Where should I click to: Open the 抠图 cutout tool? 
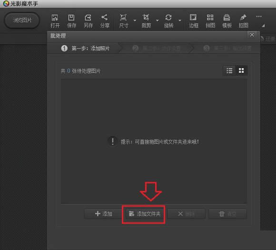tap(243, 21)
